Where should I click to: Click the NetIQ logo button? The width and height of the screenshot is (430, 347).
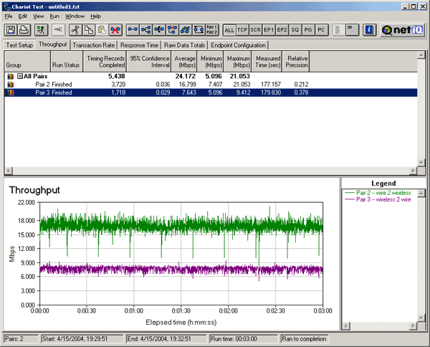403,29
